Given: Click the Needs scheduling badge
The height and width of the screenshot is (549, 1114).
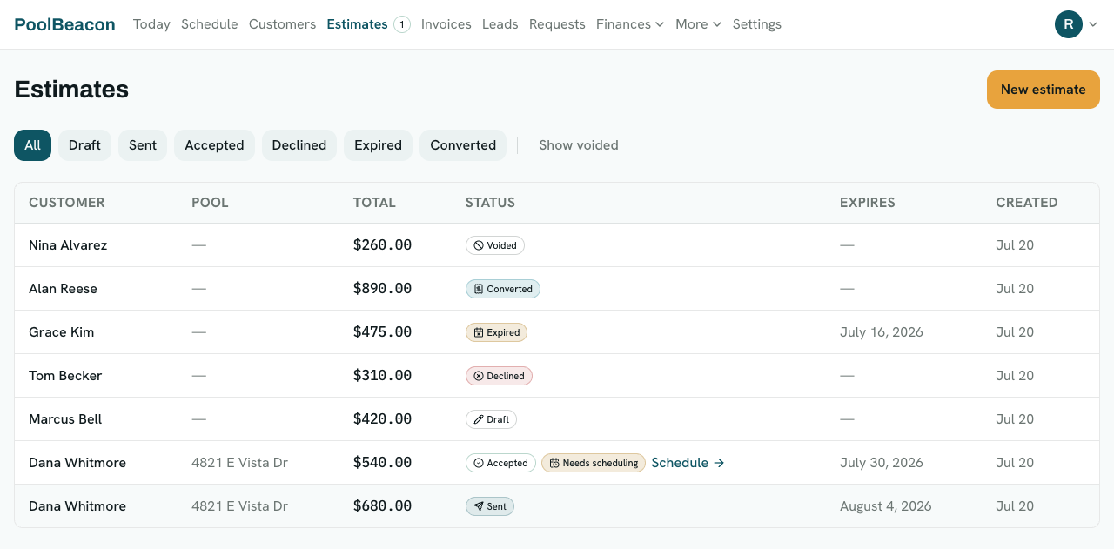Looking at the screenshot, I should click(x=594, y=463).
